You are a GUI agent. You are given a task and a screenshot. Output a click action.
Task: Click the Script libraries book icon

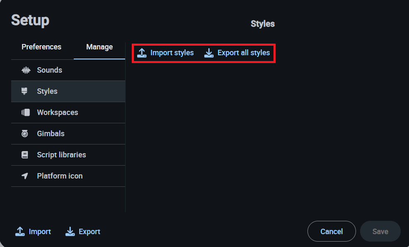click(24, 155)
